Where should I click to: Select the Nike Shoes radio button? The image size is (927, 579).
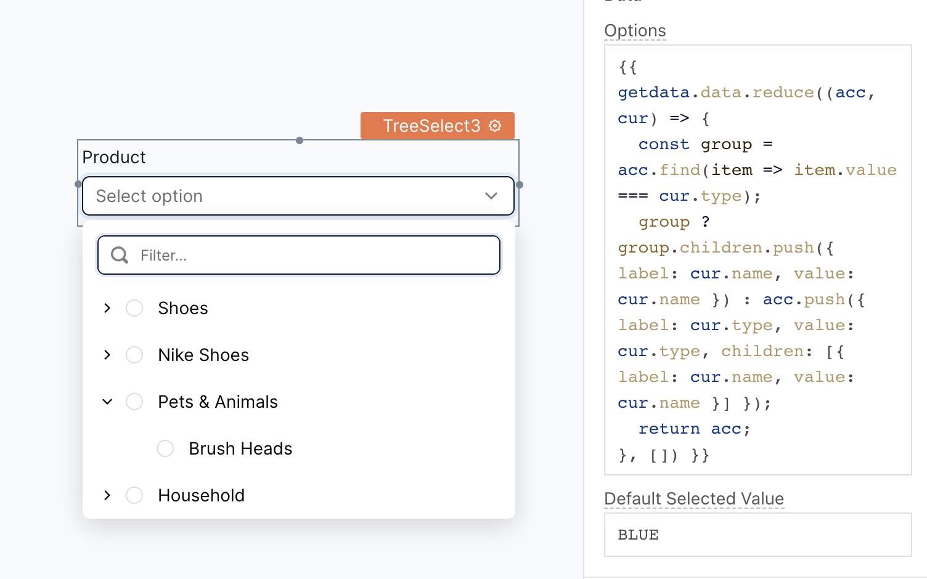click(x=134, y=355)
